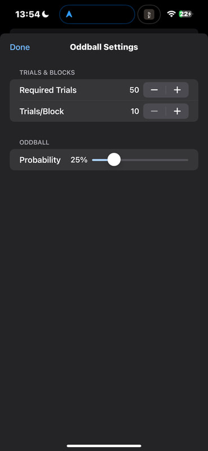The width and height of the screenshot is (208, 451).
Task: Decrease Trials/Block with minus button
Action: click(154, 111)
